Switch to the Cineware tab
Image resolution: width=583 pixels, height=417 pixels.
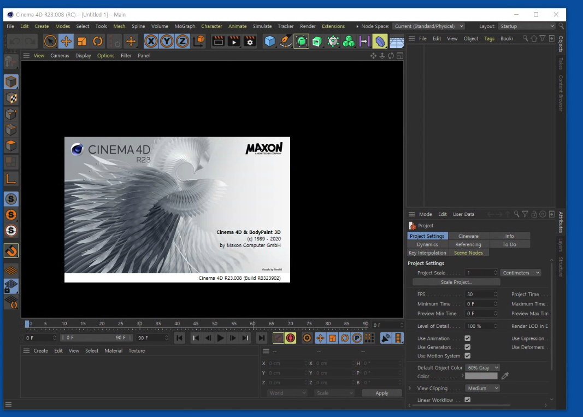click(x=468, y=236)
